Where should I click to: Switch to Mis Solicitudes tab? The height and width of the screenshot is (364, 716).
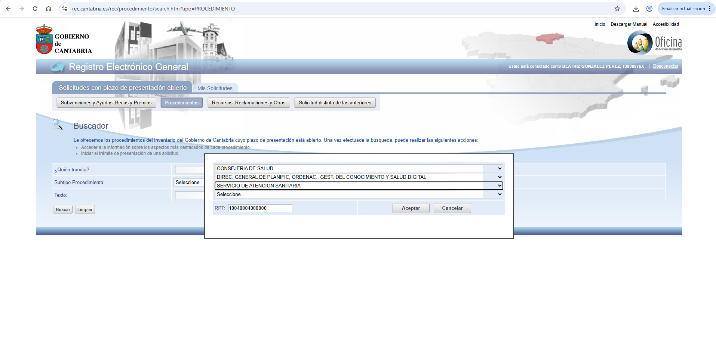215,88
